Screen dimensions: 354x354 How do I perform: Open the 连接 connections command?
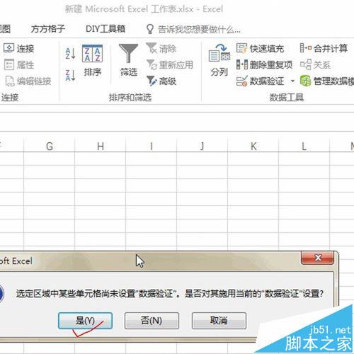tap(19, 48)
